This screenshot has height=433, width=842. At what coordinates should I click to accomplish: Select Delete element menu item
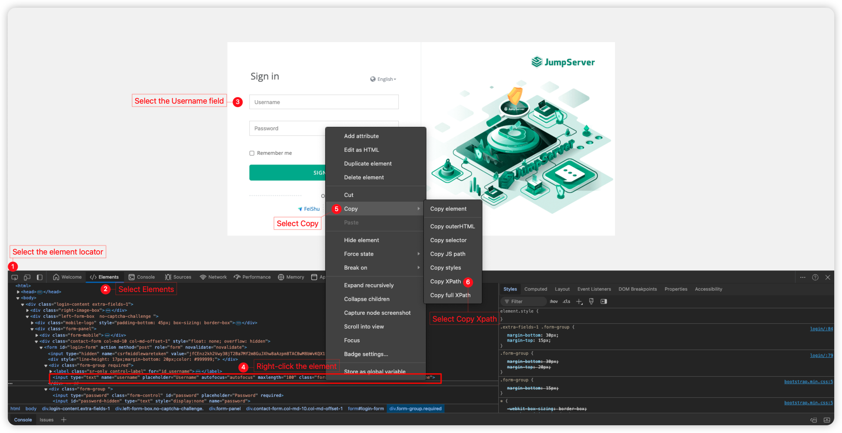[376, 177]
